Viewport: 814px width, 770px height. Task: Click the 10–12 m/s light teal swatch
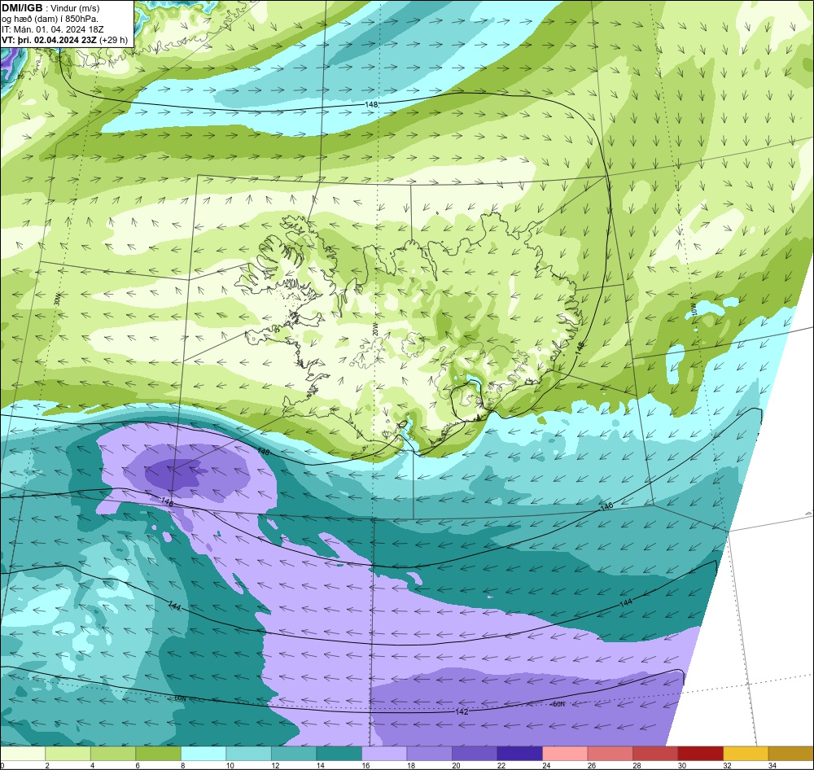point(248,754)
